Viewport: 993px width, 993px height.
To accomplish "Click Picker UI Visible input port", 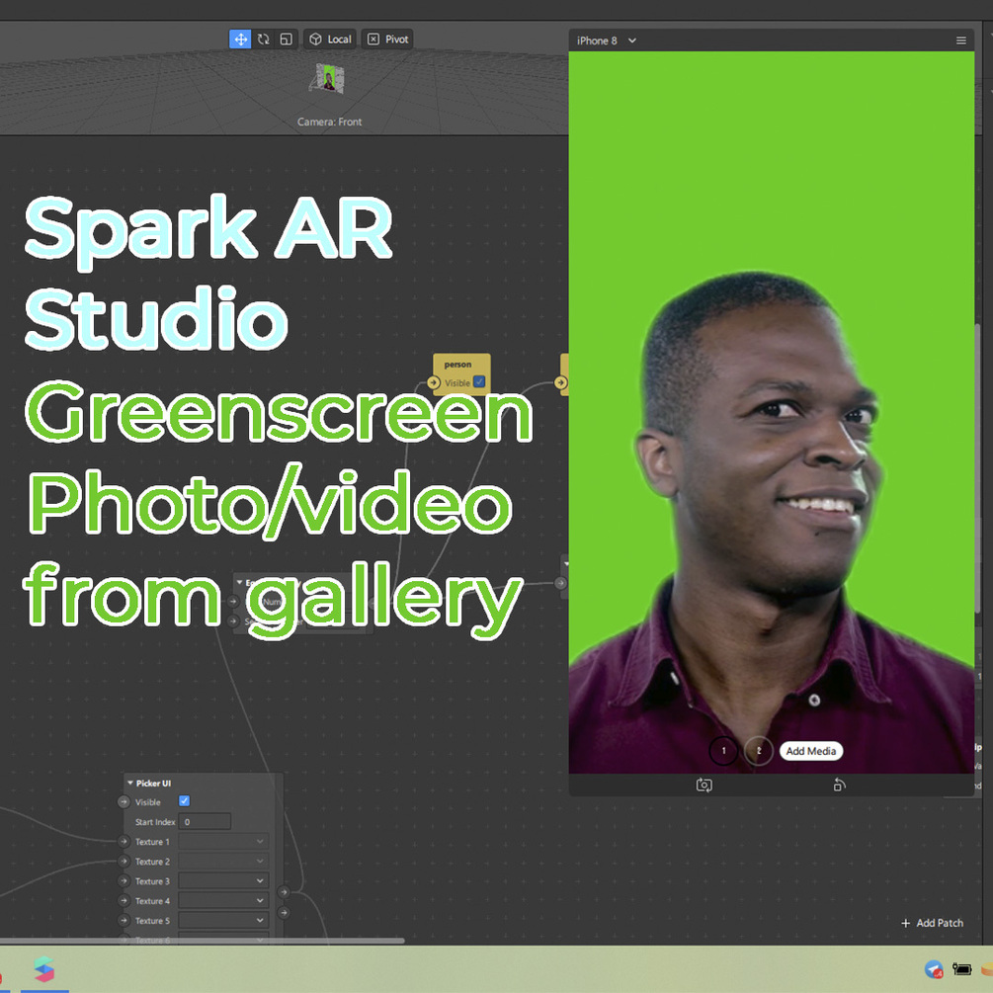I will coord(124,801).
